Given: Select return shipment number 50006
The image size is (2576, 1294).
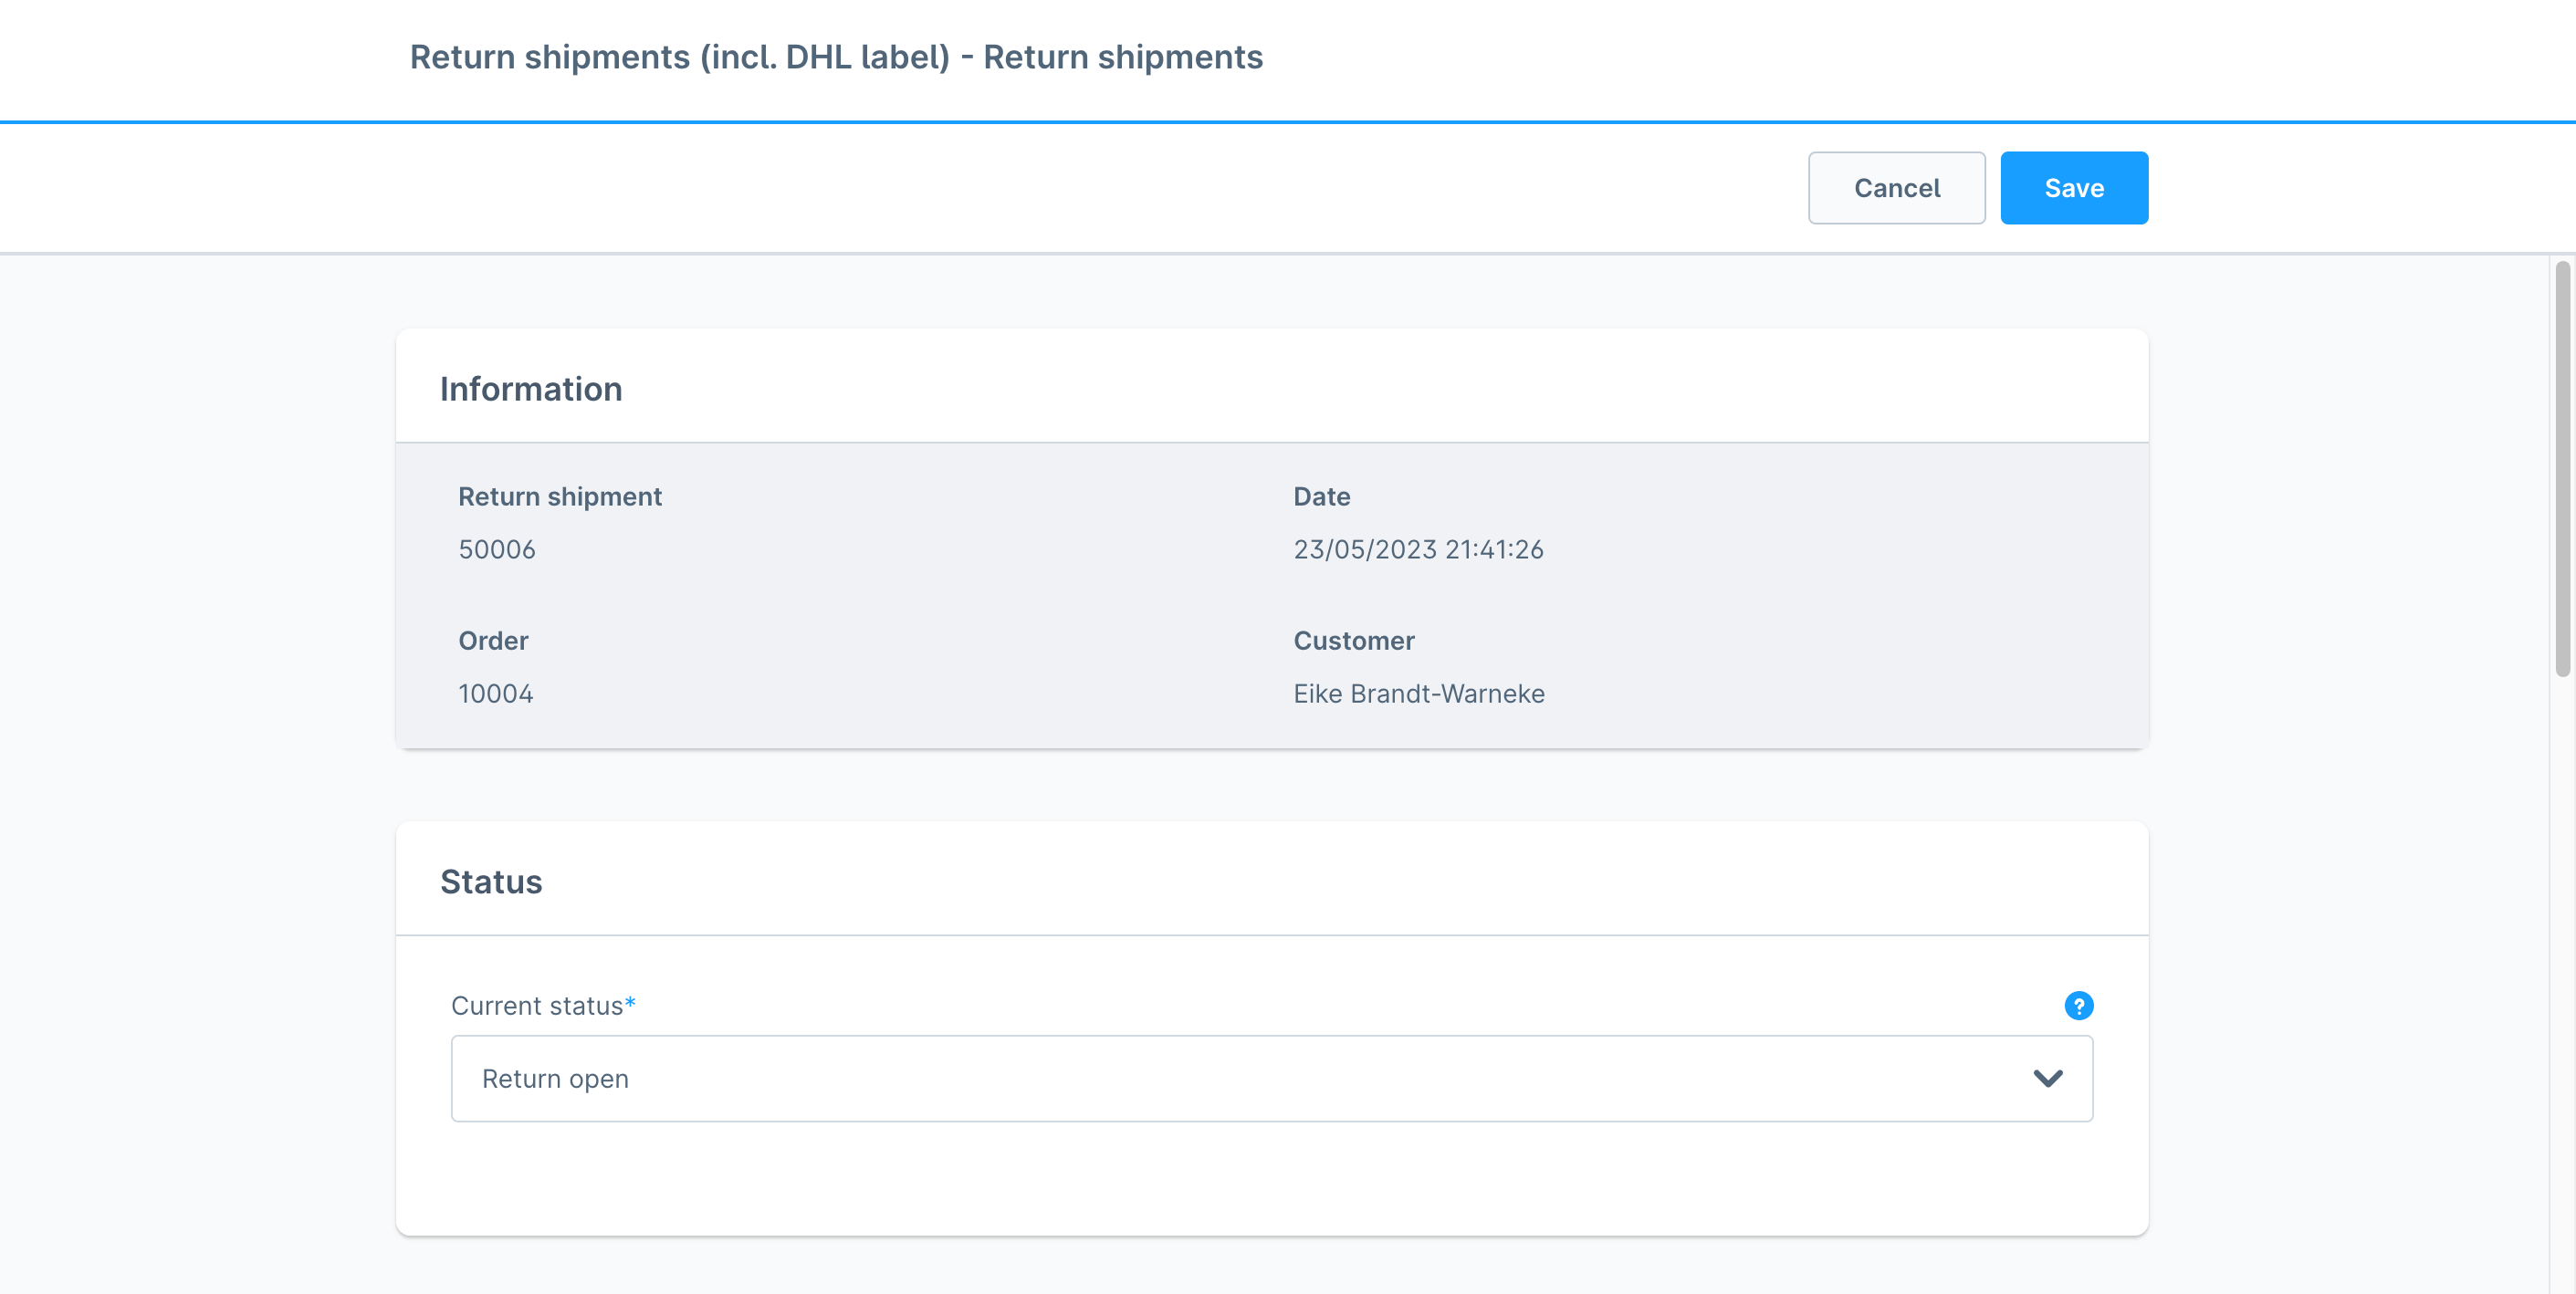Looking at the screenshot, I should 496,549.
